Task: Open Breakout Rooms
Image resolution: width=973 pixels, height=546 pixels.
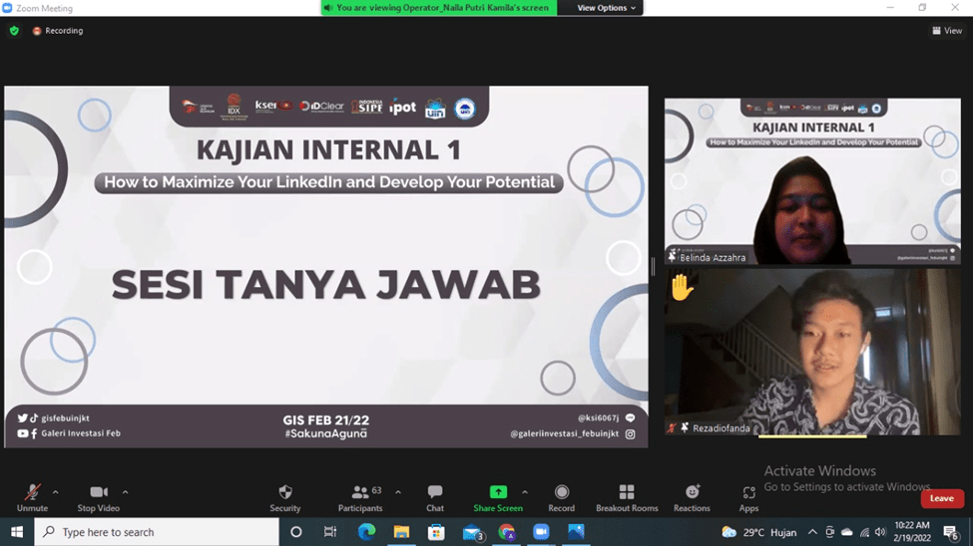Action: click(x=627, y=493)
